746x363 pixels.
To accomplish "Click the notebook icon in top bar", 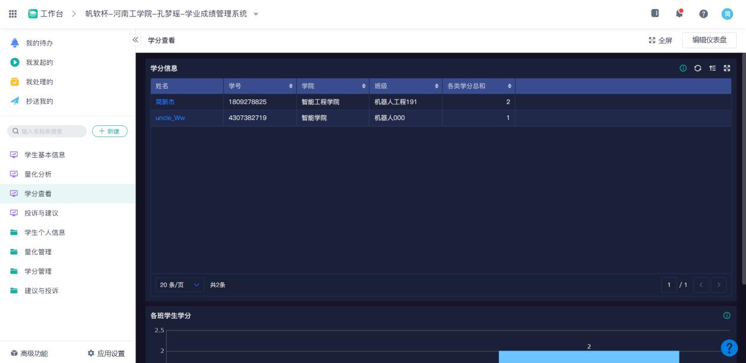I will tap(654, 14).
